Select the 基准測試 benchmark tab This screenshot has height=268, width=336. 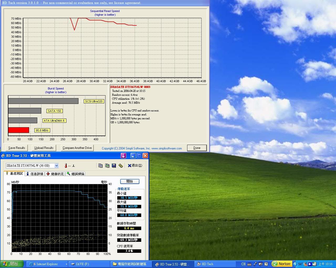(x=14, y=174)
